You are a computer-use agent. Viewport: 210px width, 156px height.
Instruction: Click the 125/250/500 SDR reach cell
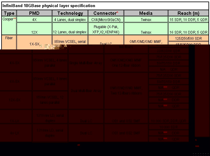coord(188,38)
